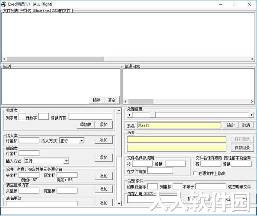The width and height of the screenshot is (257, 216).
Task: Click the rules panel vertical scrollbar thumb
Action: (119, 135)
